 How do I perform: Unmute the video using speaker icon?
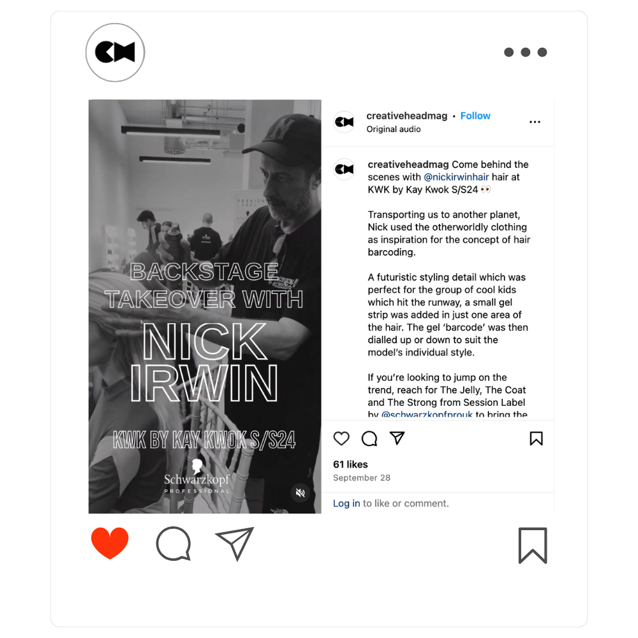tap(300, 493)
